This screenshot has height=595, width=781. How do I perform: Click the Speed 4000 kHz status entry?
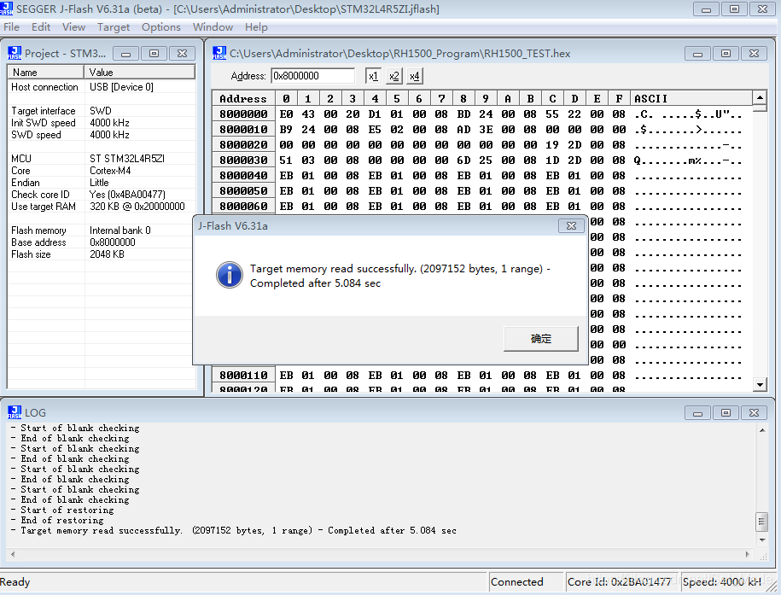coord(729,582)
